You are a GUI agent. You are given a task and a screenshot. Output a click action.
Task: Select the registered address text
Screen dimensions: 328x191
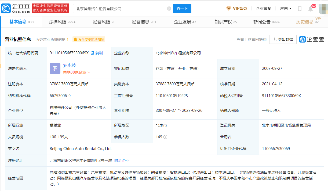pos(81,161)
